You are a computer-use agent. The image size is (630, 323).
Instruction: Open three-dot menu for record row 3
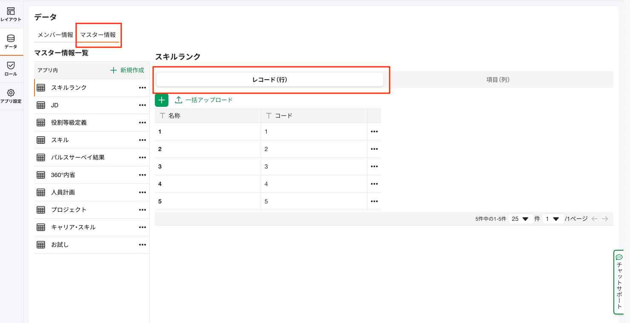pyautogui.click(x=374, y=166)
